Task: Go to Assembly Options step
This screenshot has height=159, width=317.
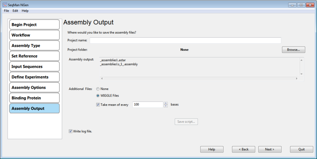Action: 34,88
